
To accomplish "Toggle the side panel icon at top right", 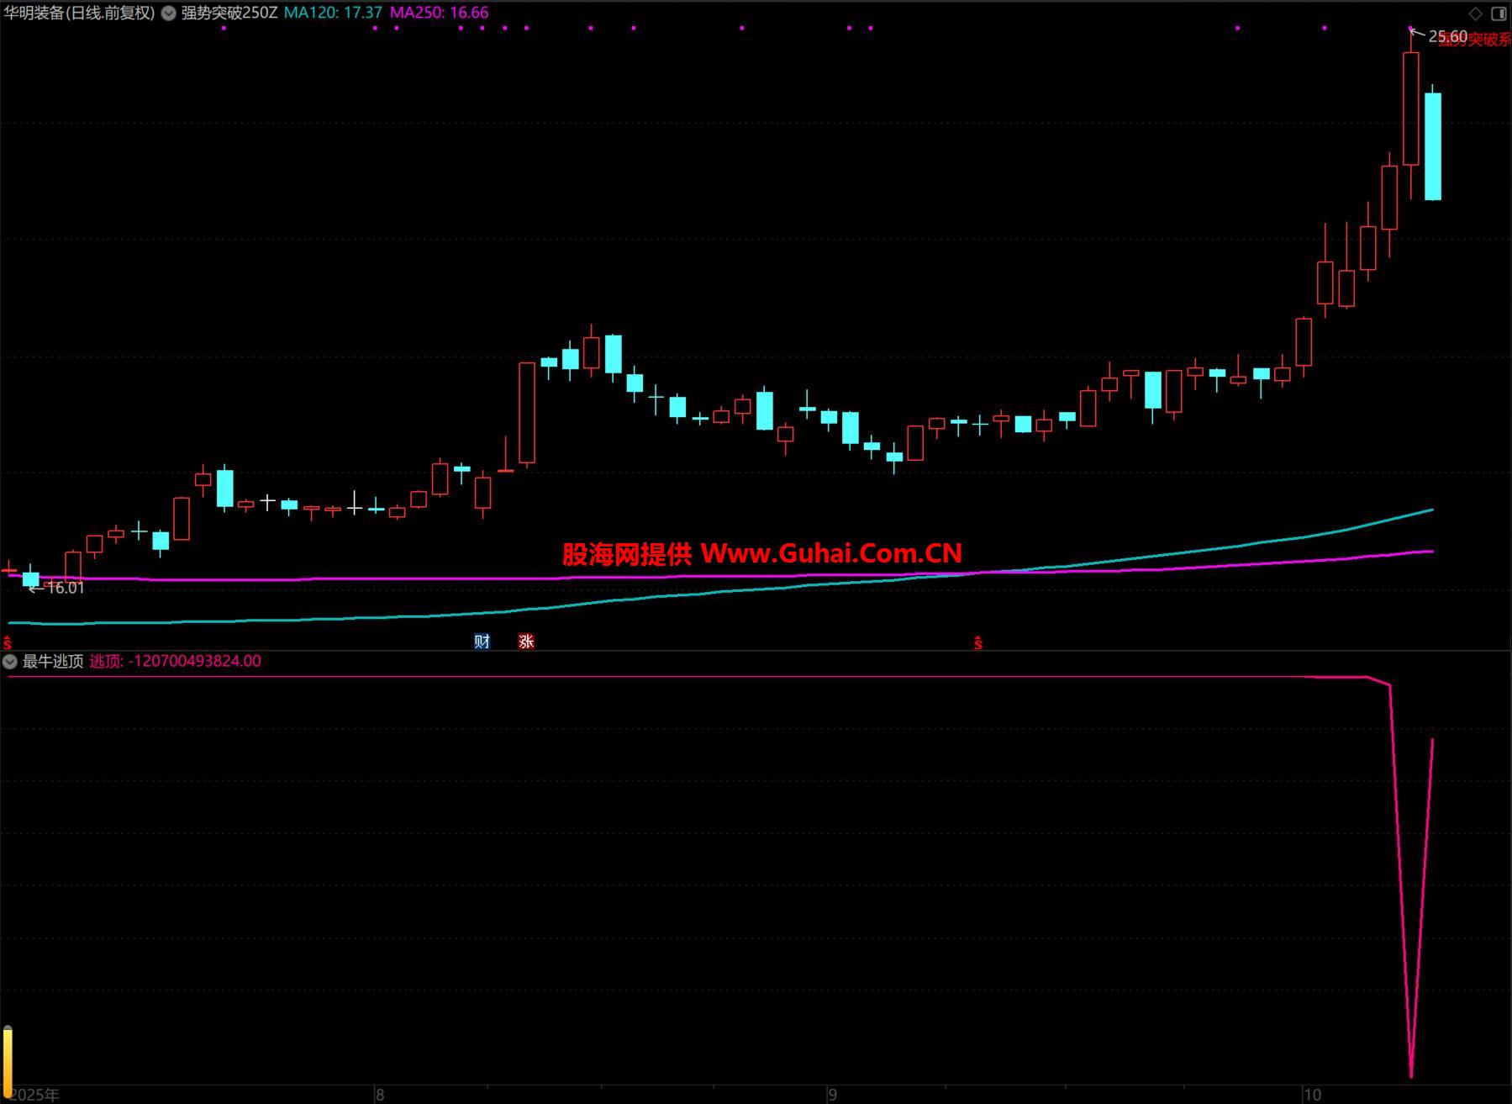I will click(x=1499, y=13).
